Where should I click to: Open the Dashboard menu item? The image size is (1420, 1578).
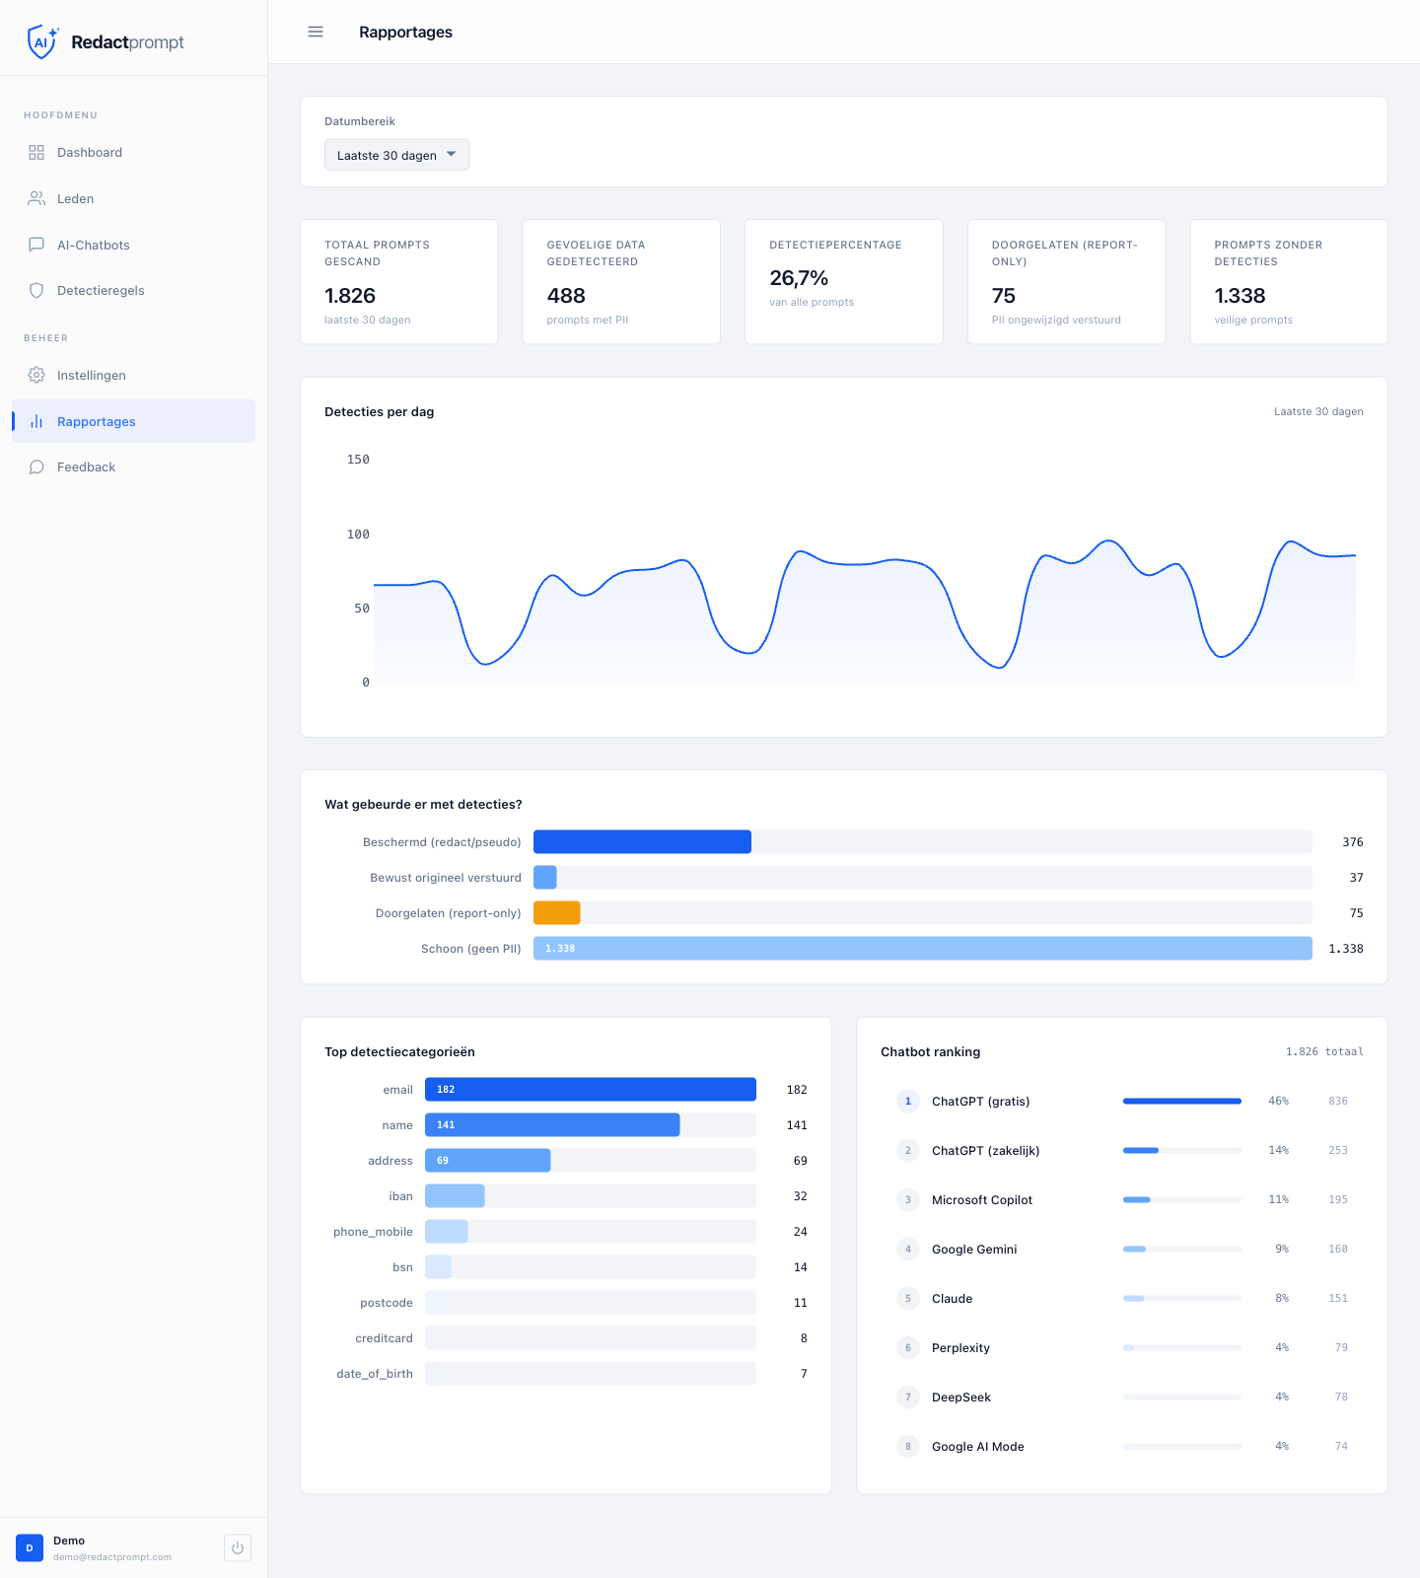(133, 152)
